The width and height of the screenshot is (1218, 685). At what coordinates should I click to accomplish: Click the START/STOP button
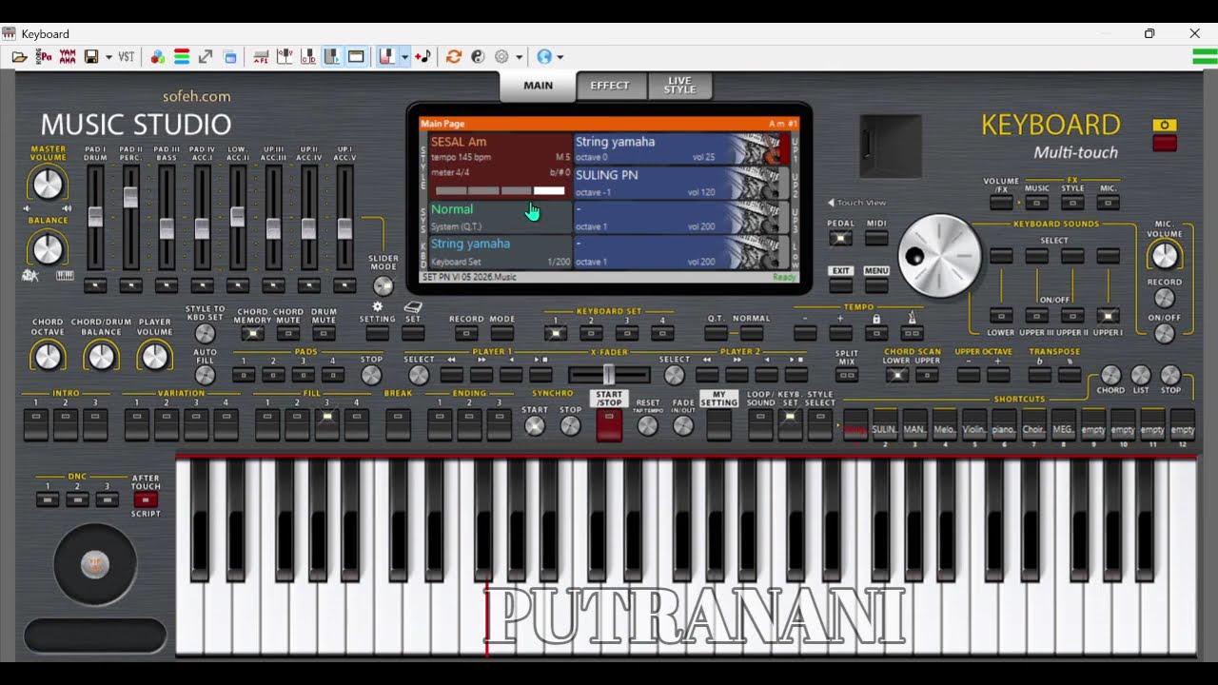(x=609, y=425)
